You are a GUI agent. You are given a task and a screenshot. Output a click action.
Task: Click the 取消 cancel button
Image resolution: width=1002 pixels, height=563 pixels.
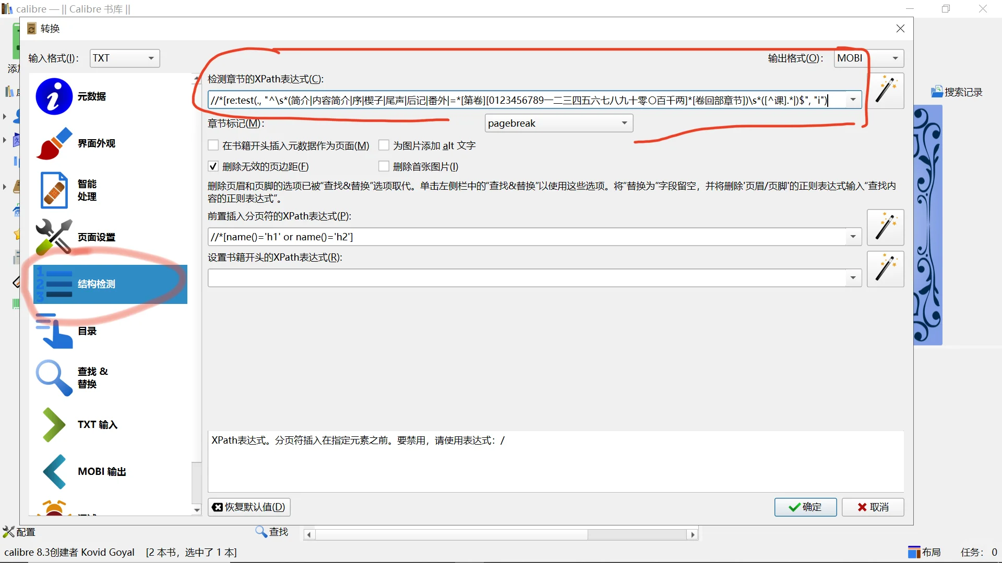873,507
